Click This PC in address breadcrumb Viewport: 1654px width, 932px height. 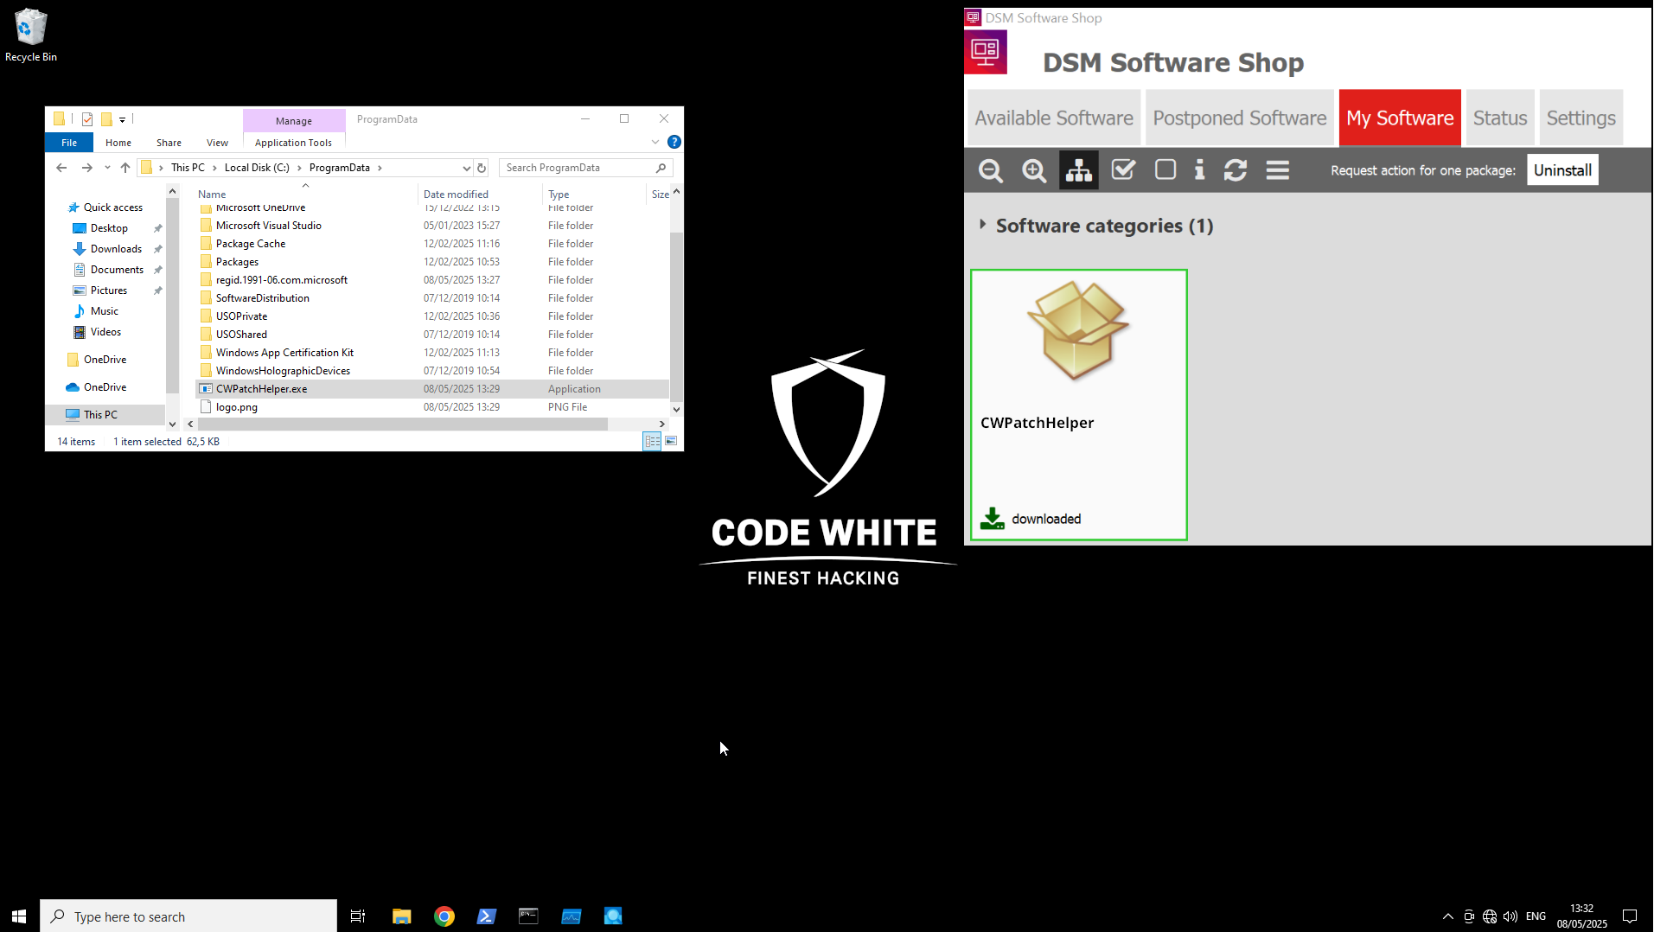tap(188, 168)
